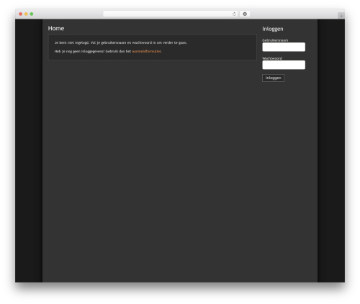The height and width of the screenshot is (304, 360).
Task: Maximize the window with green button
Action: [32, 14]
